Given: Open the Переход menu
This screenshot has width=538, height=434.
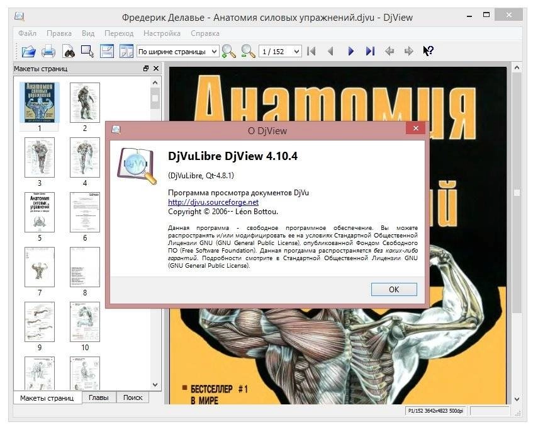Looking at the screenshot, I should click(x=119, y=33).
